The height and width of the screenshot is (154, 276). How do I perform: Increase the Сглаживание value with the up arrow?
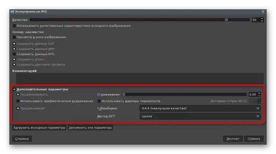[x=259, y=93]
